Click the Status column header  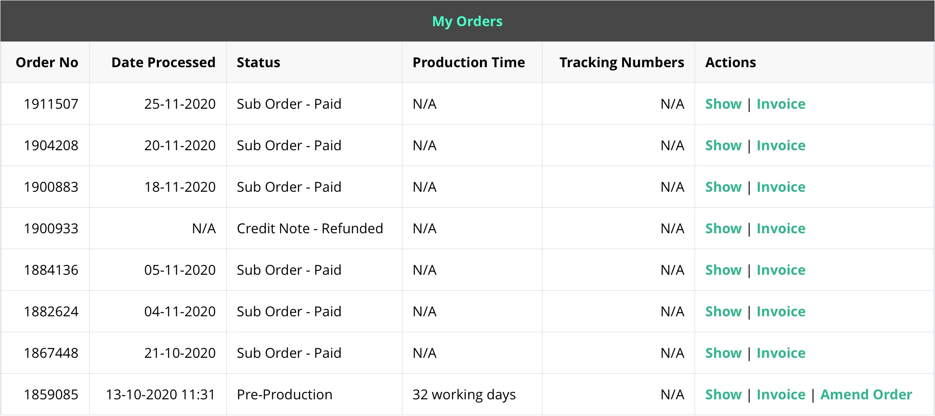[258, 62]
